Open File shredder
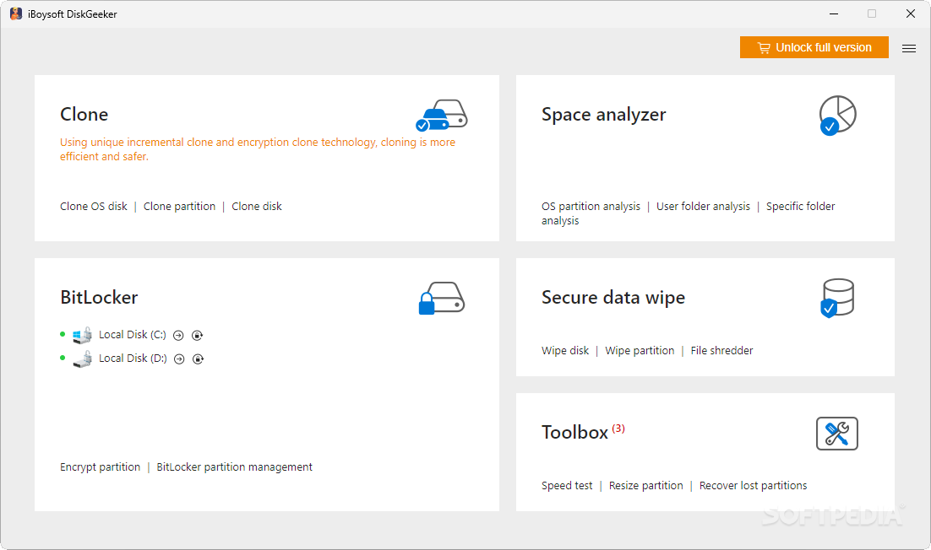931x550 pixels. point(721,350)
